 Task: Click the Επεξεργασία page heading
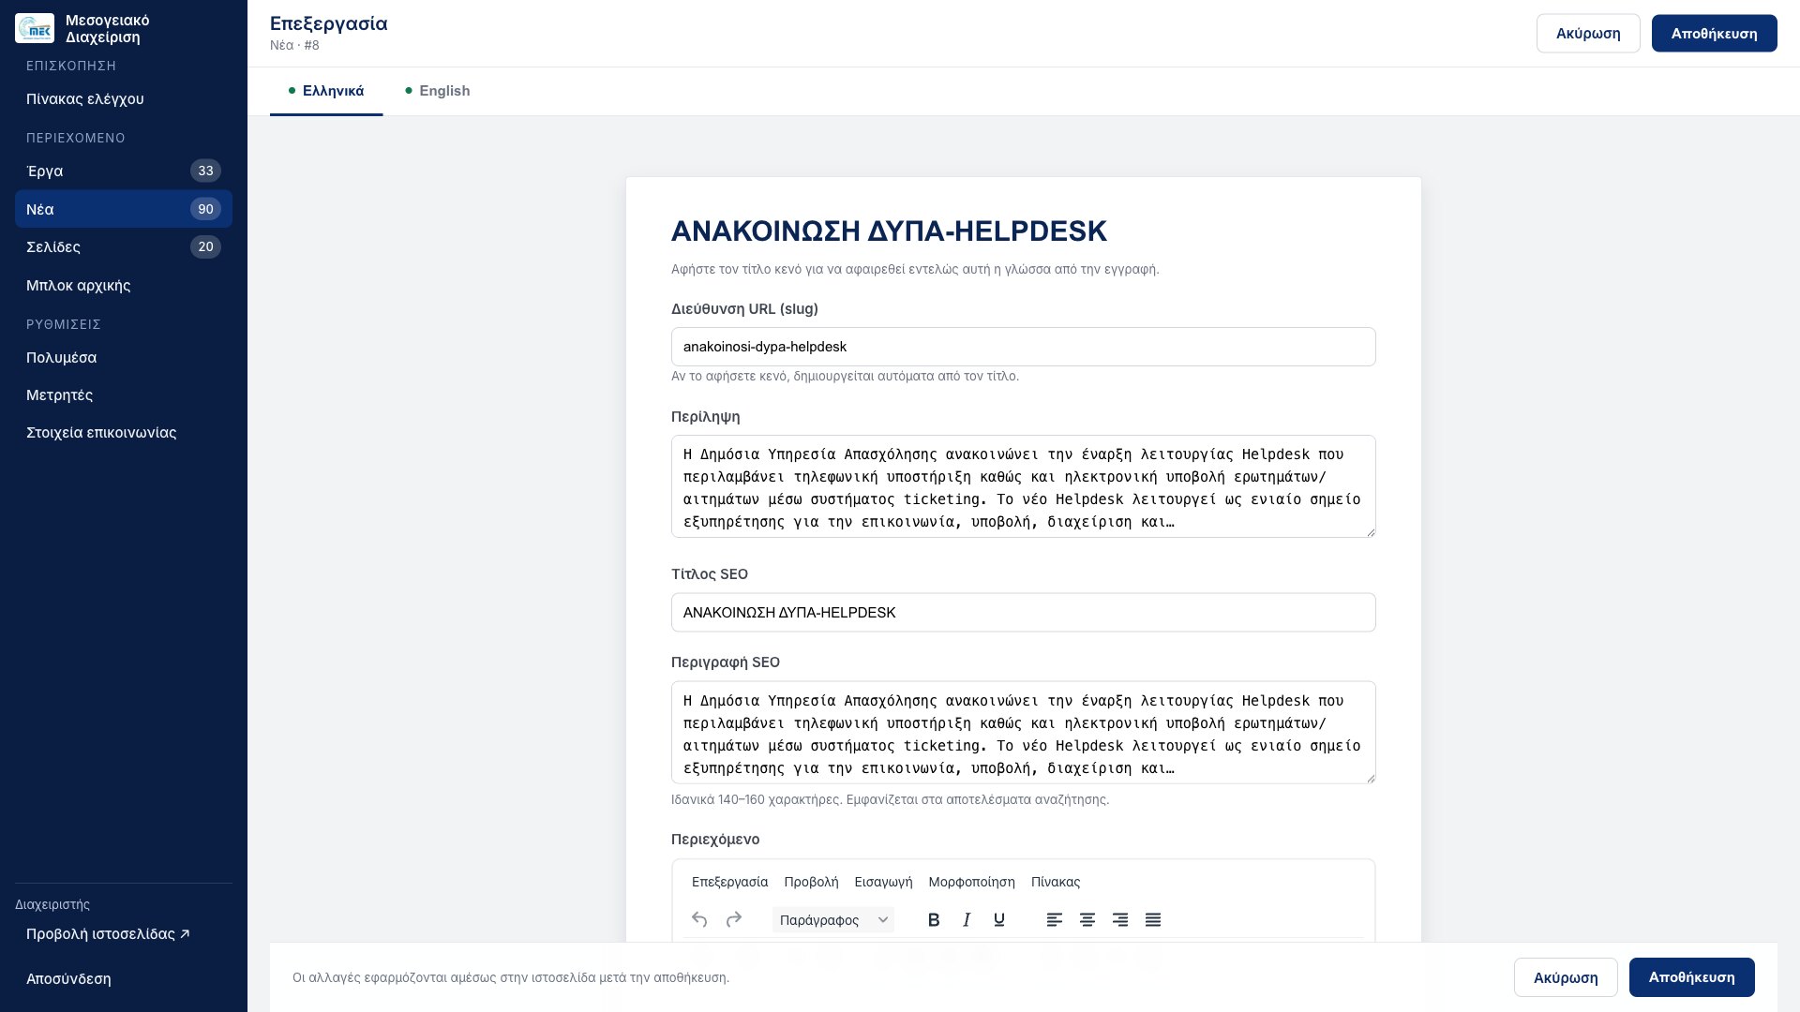click(328, 23)
